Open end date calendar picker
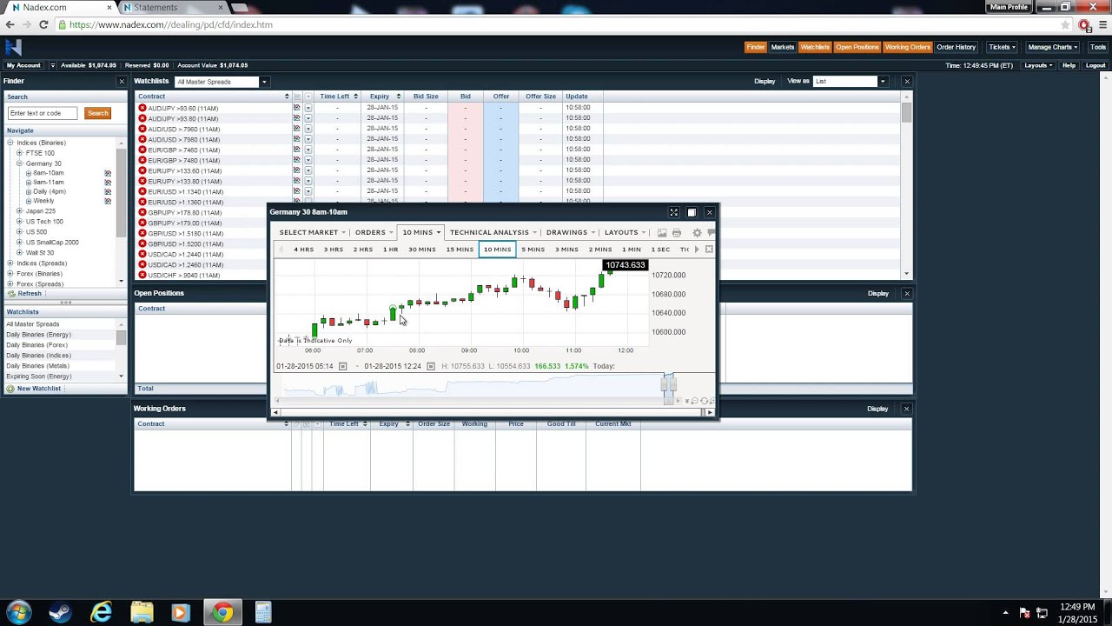Viewport: 1112px width, 626px height. pyautogui.click(x=430, y=366)
